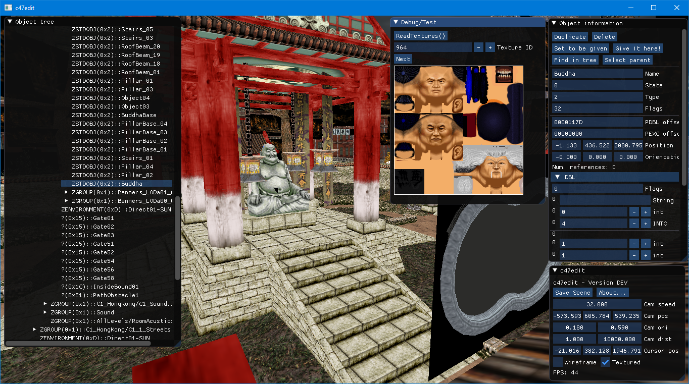
Task: Click the Give it here! button
Action: (638, 48)
